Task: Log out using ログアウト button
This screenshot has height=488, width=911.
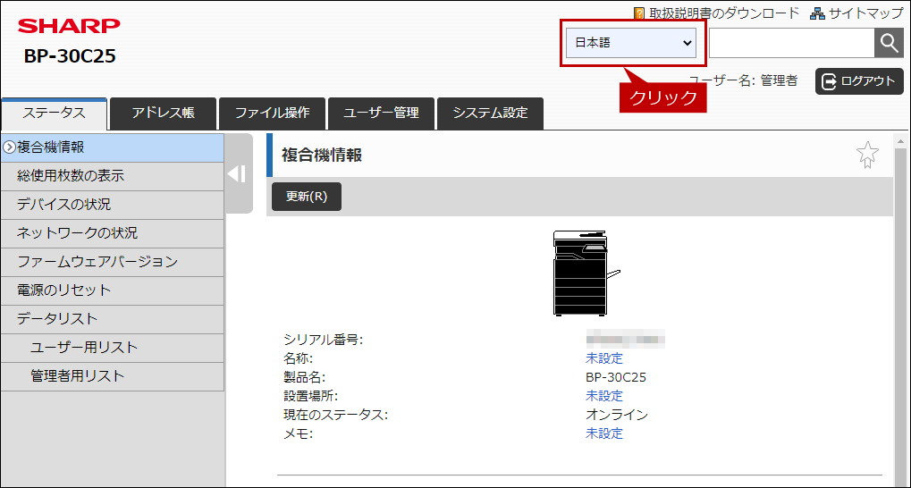Action: tap(859, 80)
